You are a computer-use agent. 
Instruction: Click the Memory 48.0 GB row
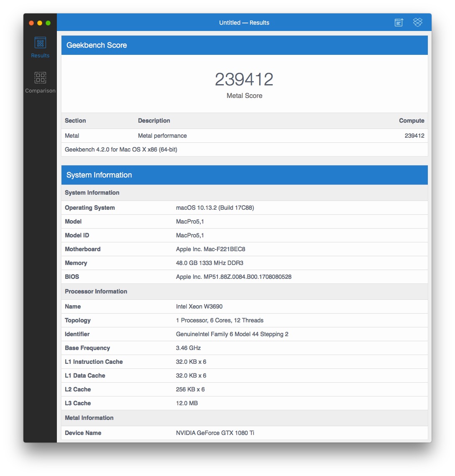[245, 263]
